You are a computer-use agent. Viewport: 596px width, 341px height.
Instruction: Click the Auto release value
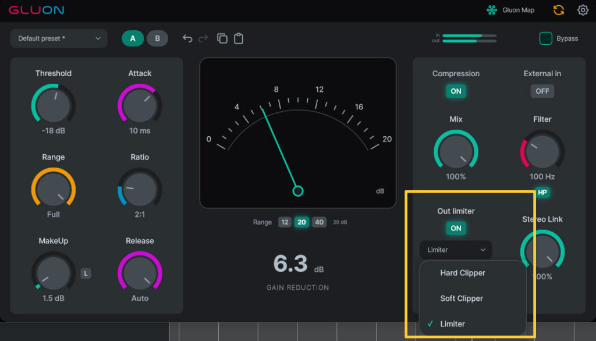pyautogui.click(x=140, y=299)
